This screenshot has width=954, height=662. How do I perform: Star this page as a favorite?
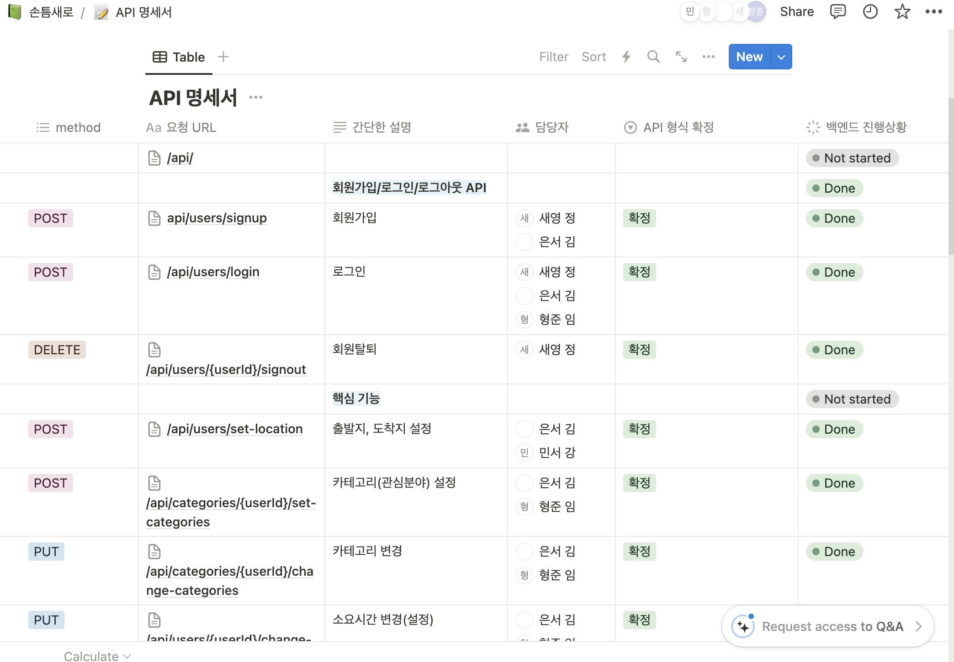pyautogui.click(x=902, y=11)
